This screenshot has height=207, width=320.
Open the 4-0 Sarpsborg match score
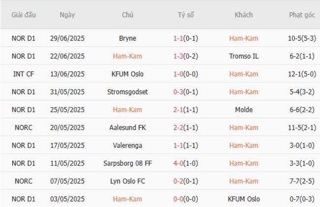[x=178, y=163]
